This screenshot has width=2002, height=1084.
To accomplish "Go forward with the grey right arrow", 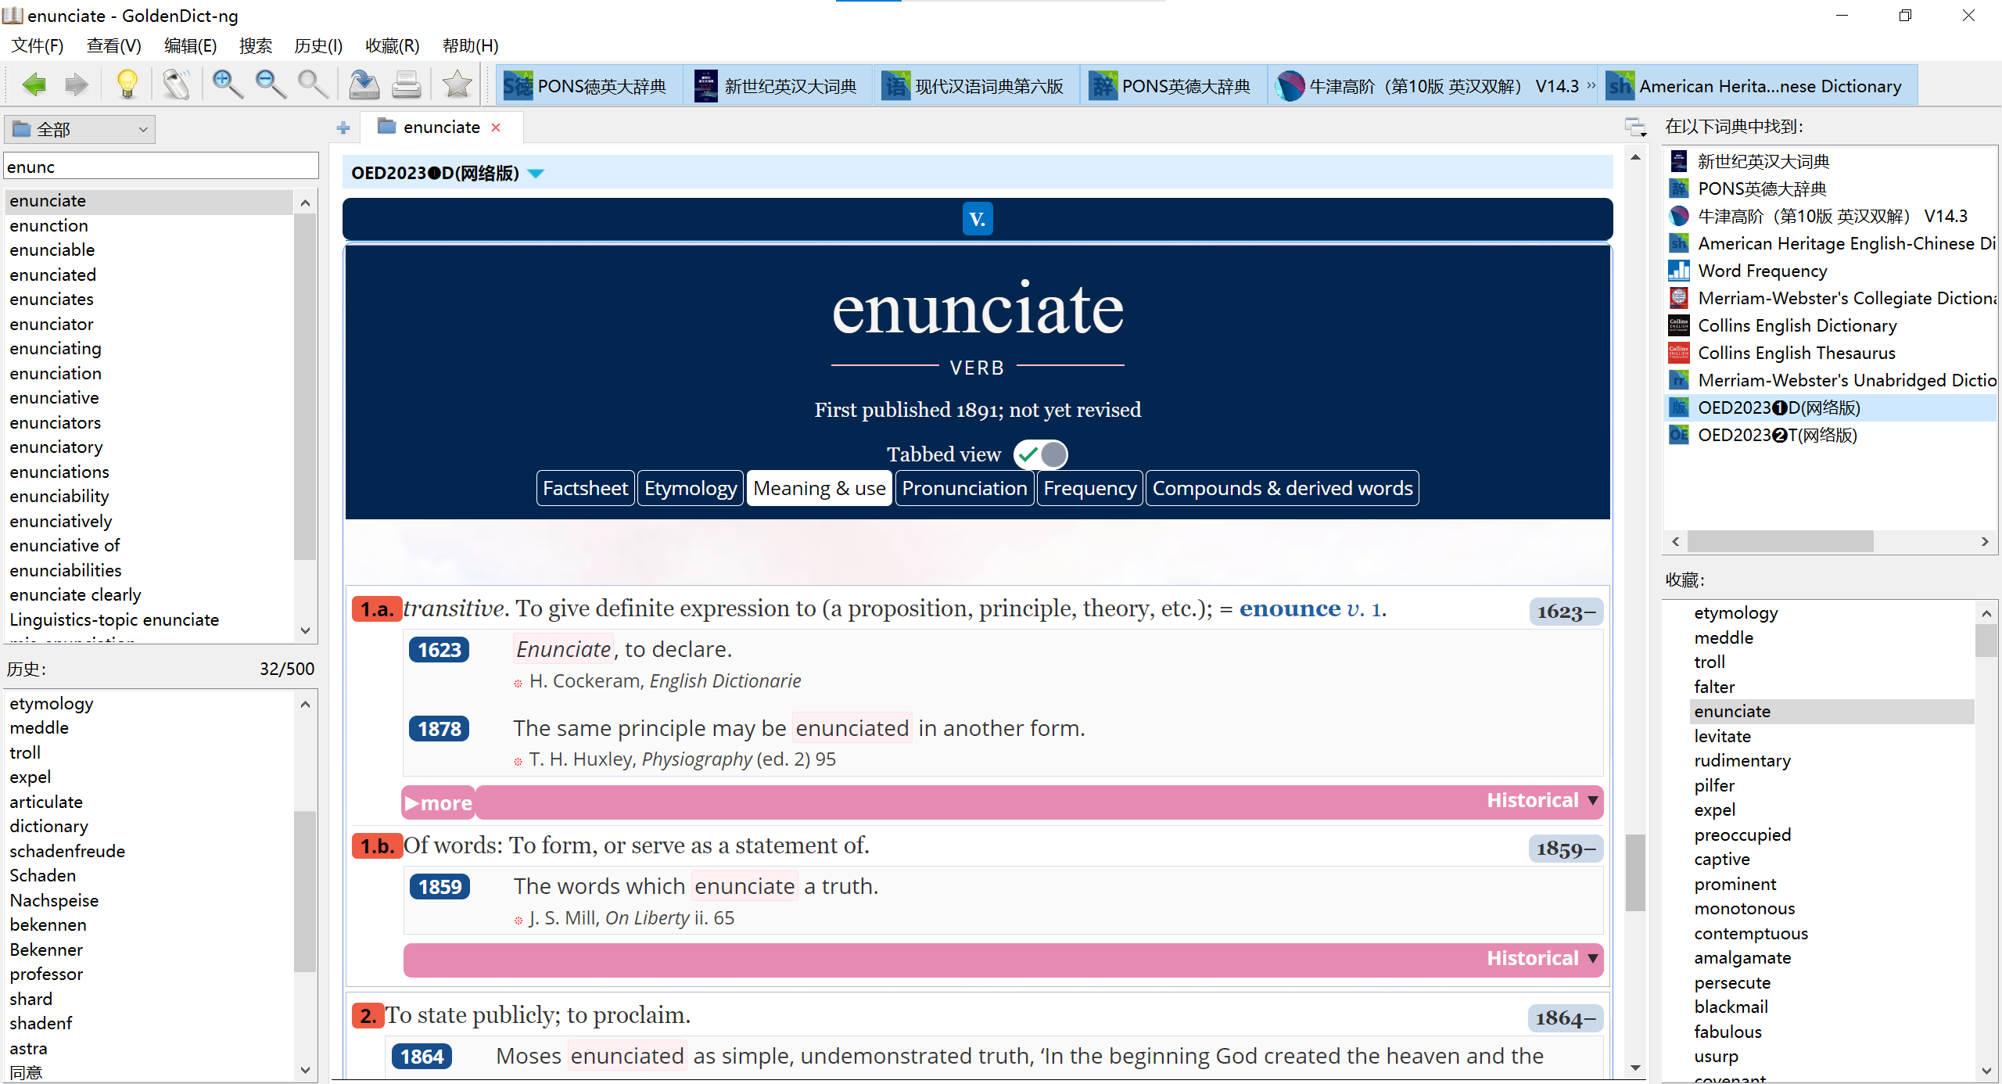I will pyautogui.click(x=77, y=84).
